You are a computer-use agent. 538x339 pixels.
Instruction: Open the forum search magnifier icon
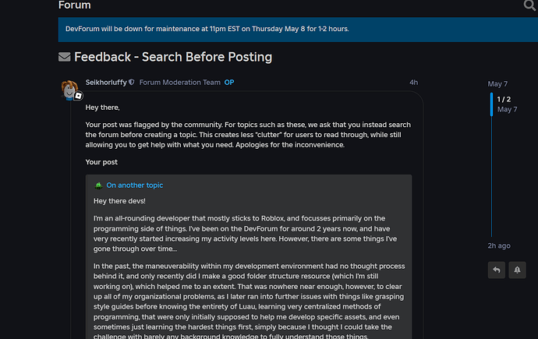click(530, 6)
